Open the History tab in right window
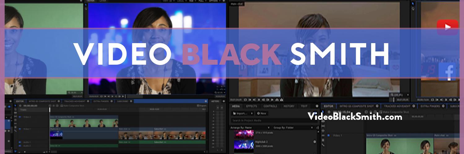Image resolution: width=464 pixels, height=154 pixels. [289, 106]
